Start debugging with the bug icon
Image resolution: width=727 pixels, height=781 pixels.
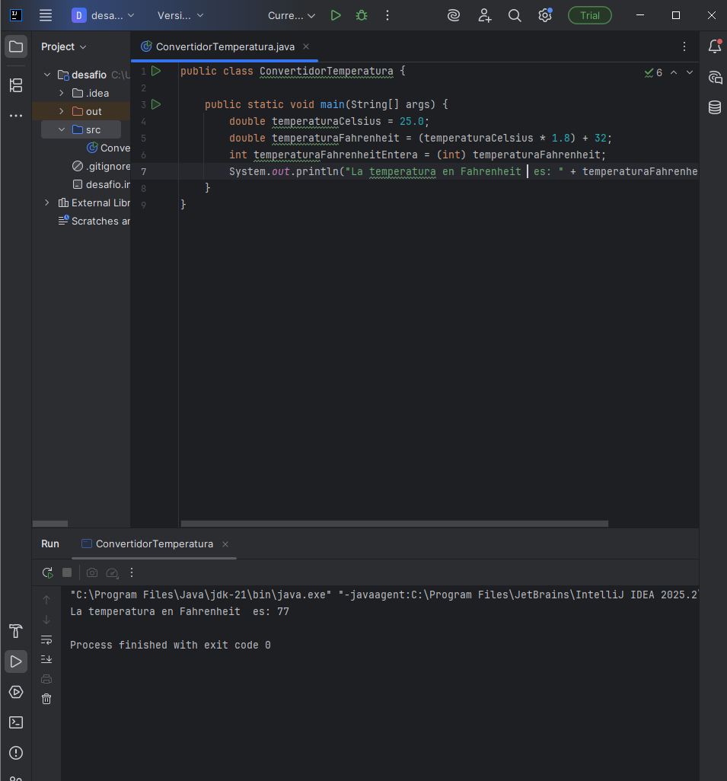click(x=362, y=15)
